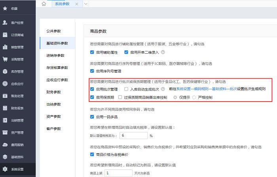Click the 商品上架 days input field
The image size is (277, 177).
[119, 173]
